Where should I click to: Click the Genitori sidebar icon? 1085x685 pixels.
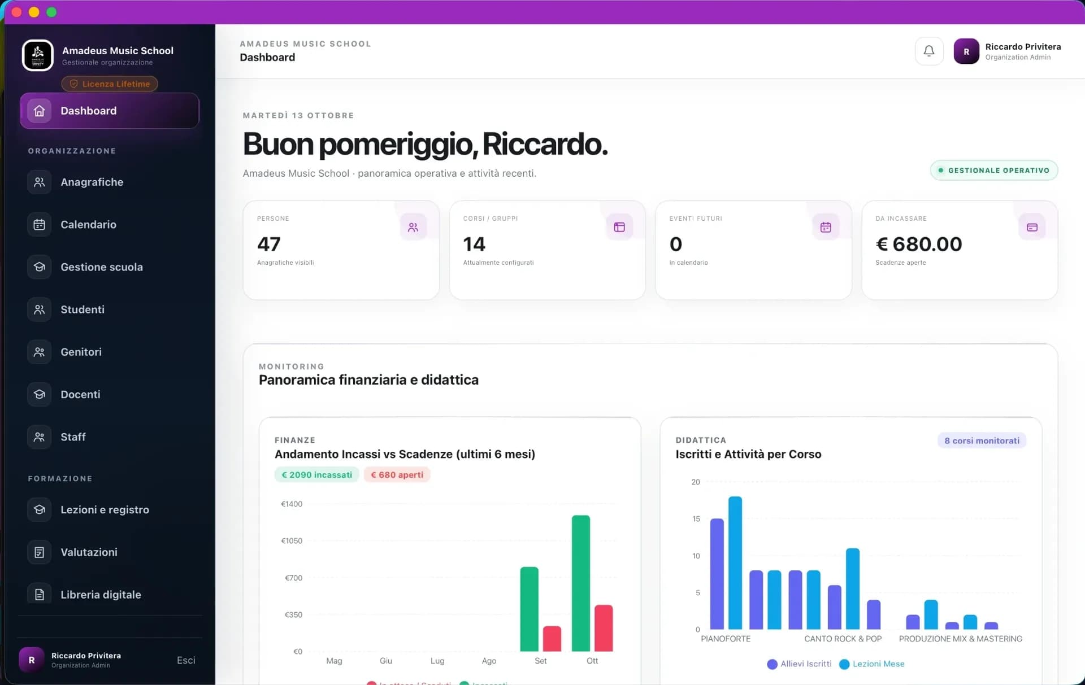[39, 352]
